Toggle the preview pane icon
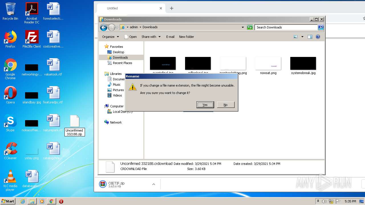 (x=310, y=37)
